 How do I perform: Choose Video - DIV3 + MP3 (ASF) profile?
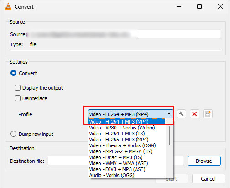(x=127, y=169)
